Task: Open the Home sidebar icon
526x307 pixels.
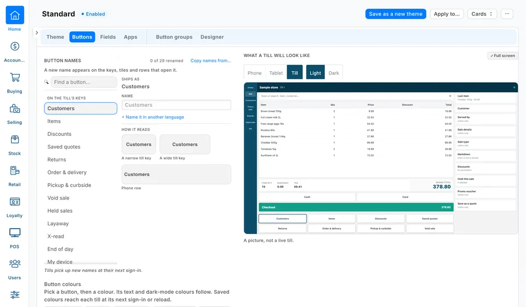Action: click(15, 15)
